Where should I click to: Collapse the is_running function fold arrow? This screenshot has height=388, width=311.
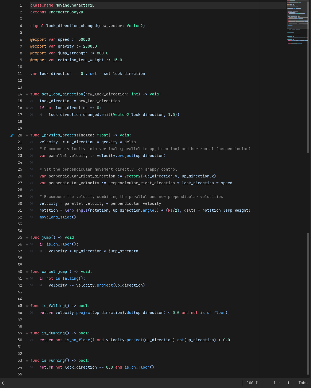[x=27, y=361]
